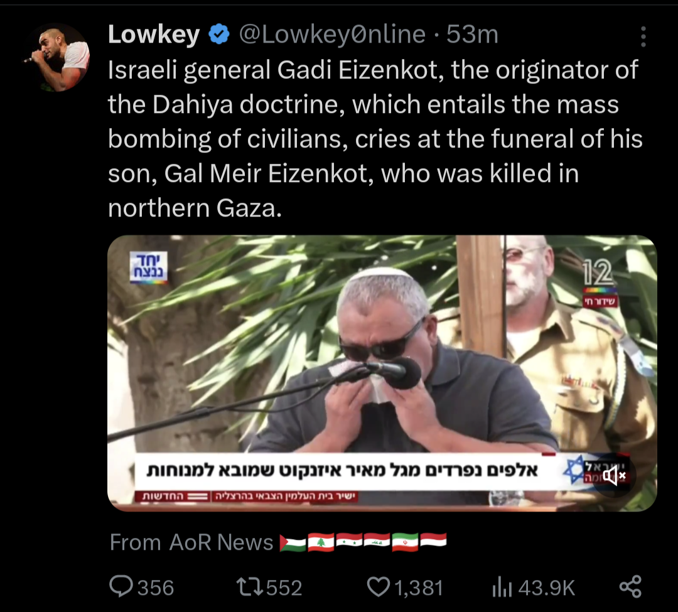This screenshot has height=612, width=678.
Task: Click the share icon on the tweet
Action: 630,586
